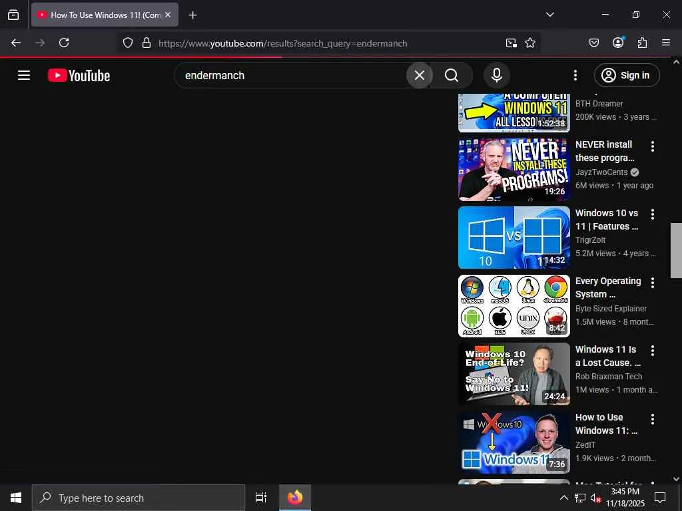Viewport: 682px width, 511px height.
Task: Close the How To Use Windows 11 tab
Action: 168,15
